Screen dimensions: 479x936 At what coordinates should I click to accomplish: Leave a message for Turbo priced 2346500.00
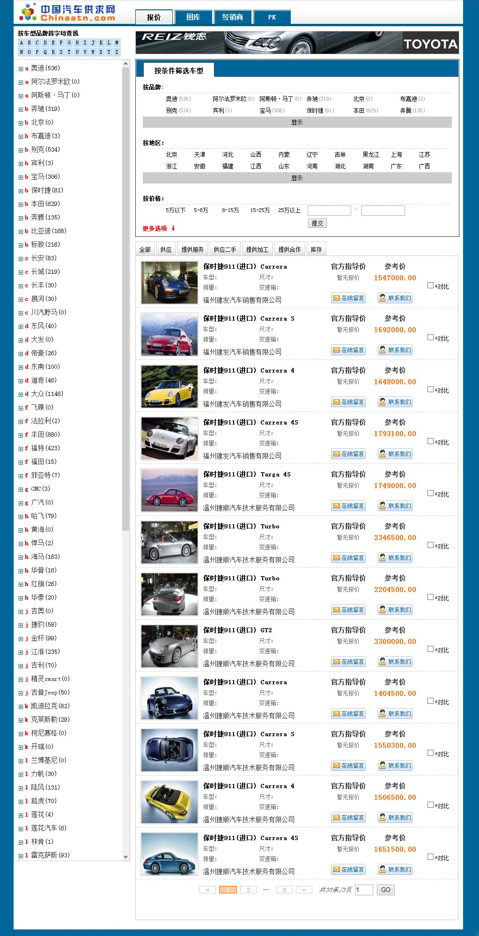(348, 558)
